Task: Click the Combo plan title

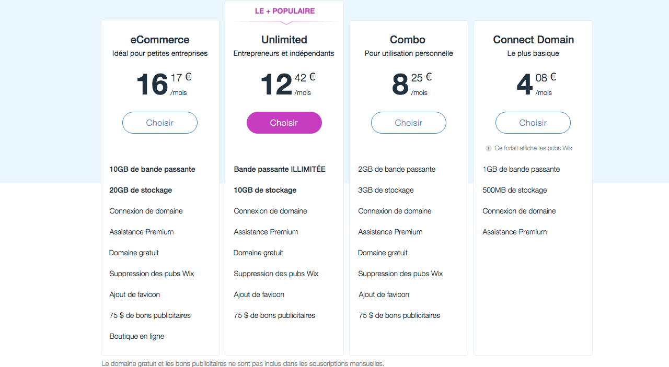Action: [x=409, y=40]
